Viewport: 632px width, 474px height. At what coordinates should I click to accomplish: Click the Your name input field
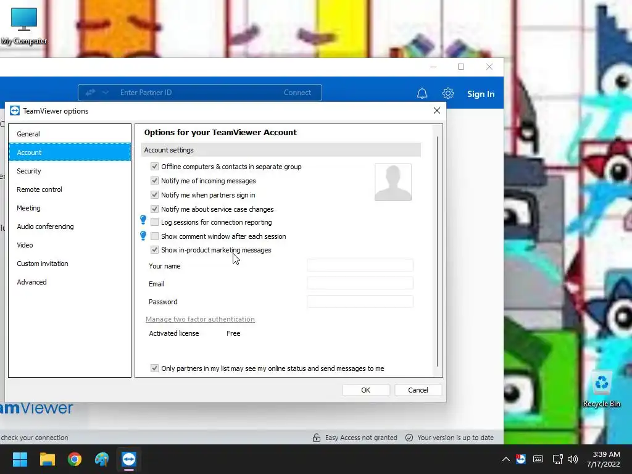click(360, 265)
